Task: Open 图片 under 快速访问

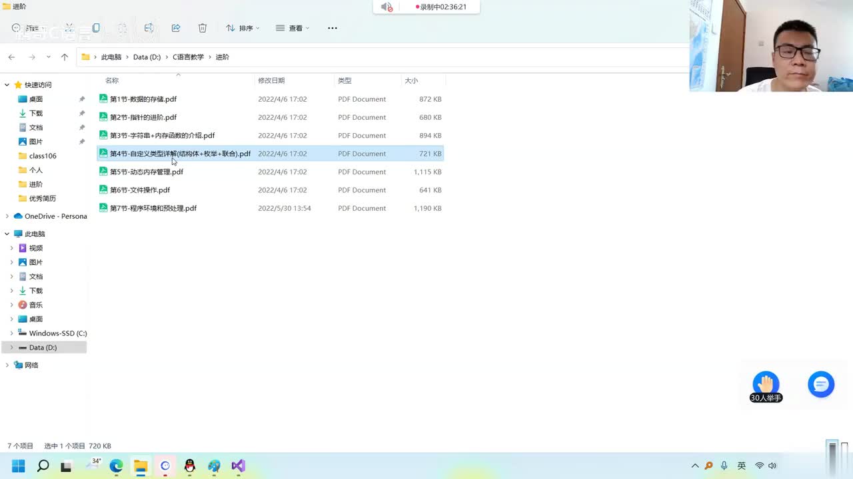Action: coord(36,142)
